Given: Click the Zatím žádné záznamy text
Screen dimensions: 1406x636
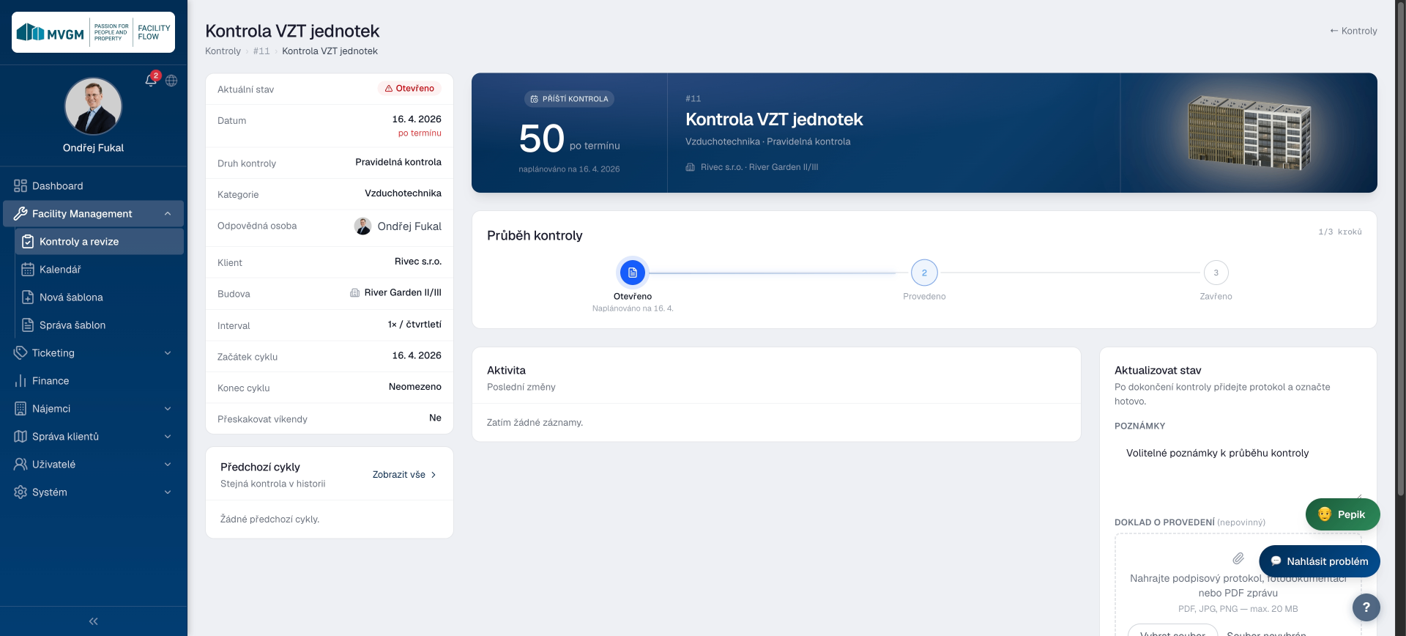Looking at the screenshot, I should (x=535, y=423).
